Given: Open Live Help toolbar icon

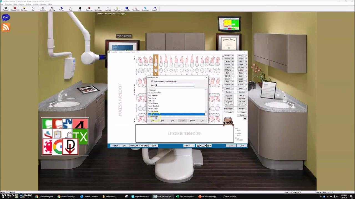Looking at the screenshot, I should tap(126, 9).
